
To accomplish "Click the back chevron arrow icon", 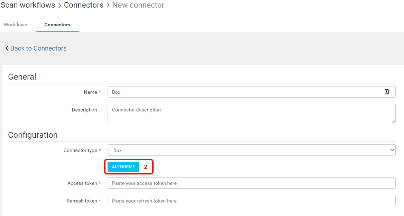I will (7, 48).
